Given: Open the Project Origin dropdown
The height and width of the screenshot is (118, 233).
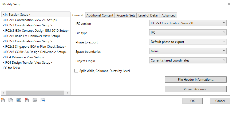Looking at the screenshot, I should click(188, 60).
